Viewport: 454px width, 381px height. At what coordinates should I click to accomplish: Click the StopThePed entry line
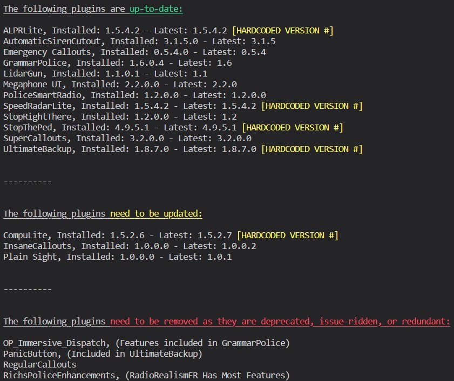(173, 128)
